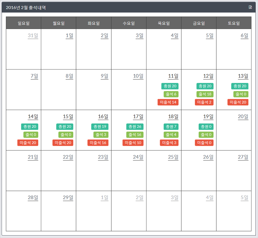The image size is (258, 238).
Task: Click the 미출석 14 red badge
Action: click(x=168, y=102)
